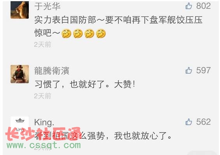Like 于光华's comment with thumbs-up icon
Screen dimensions: 220x155
[189, 6]
